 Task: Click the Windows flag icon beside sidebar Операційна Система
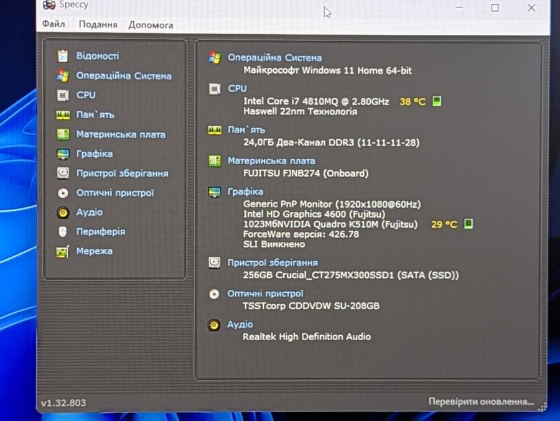63,76
